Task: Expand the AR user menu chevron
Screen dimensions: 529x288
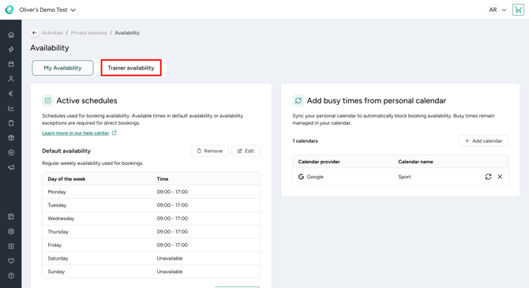Action: pyautogui.click(x=504, y=9)
